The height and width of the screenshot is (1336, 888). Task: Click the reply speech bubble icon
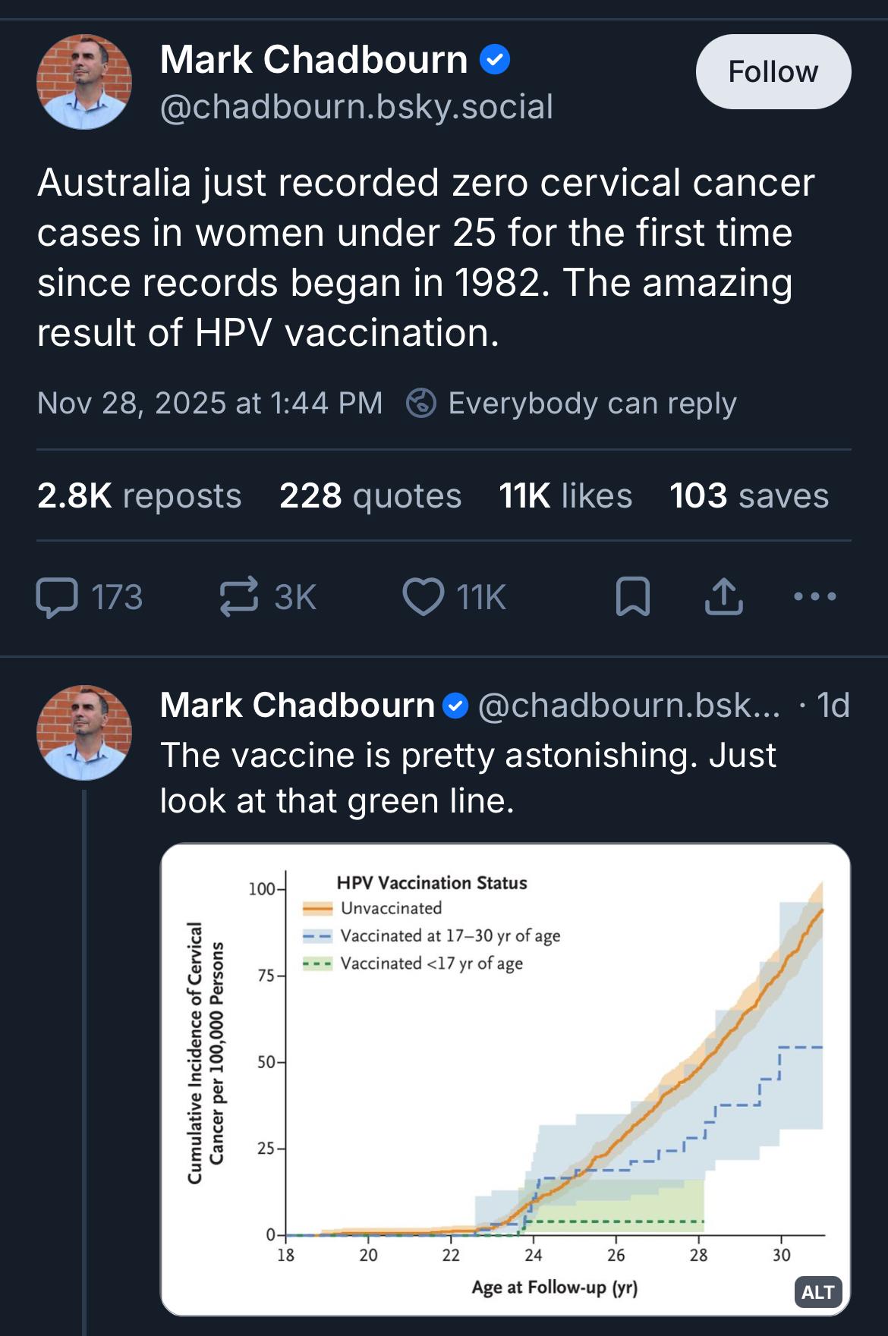coord(57,597)
